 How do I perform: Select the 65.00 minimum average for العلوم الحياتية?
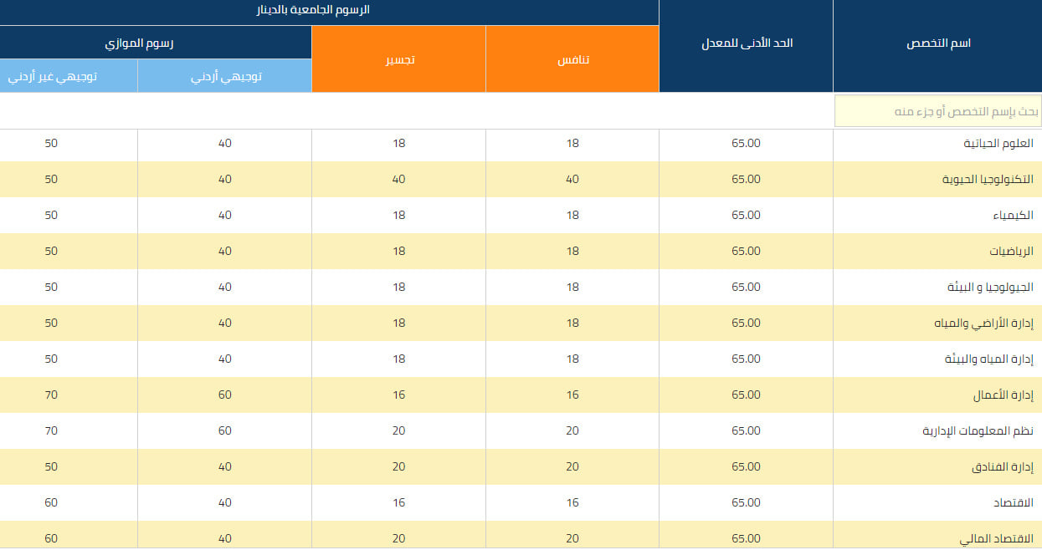pos(747,143)
